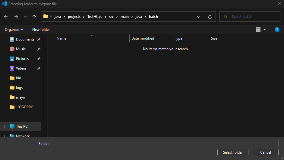The image size is (284, 160).
Task: Open the recent locations dropdown
Action: (25, 17)
